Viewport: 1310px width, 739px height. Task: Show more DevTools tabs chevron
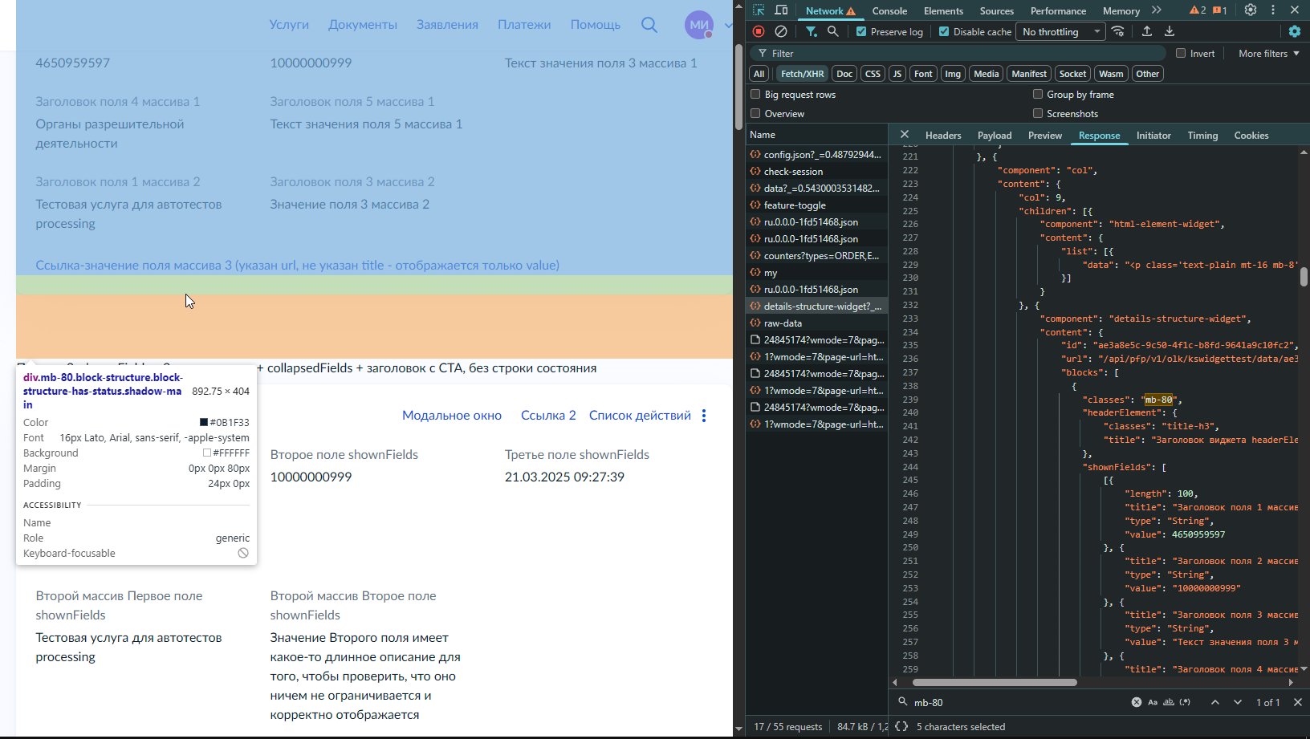[x=1157, y=10]
